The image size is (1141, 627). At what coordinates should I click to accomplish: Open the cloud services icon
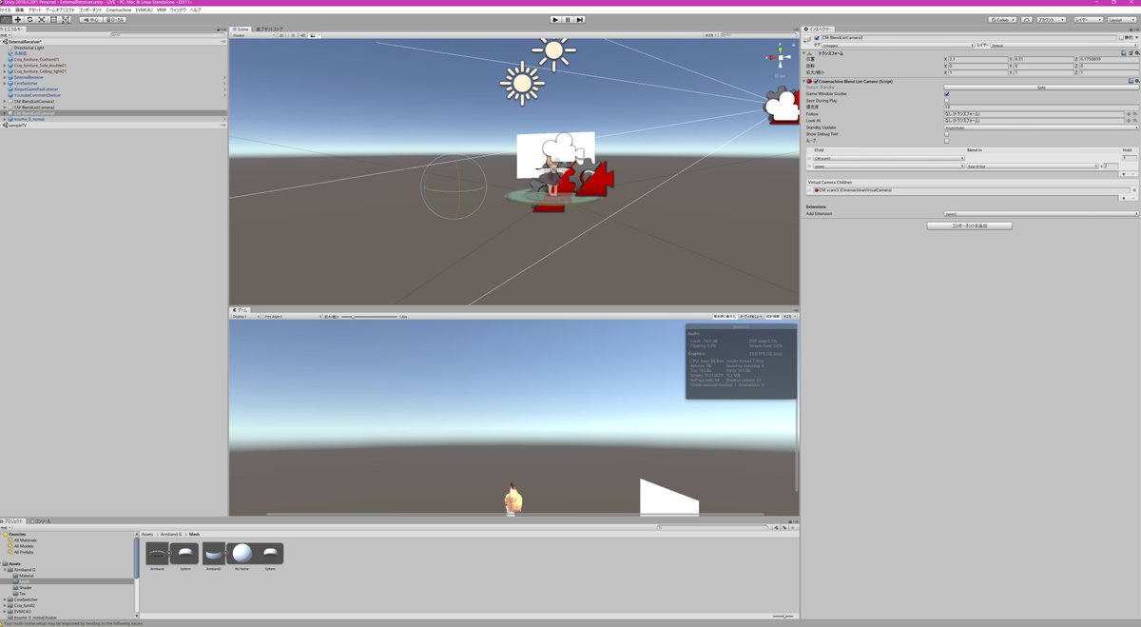click(1027, 20)
